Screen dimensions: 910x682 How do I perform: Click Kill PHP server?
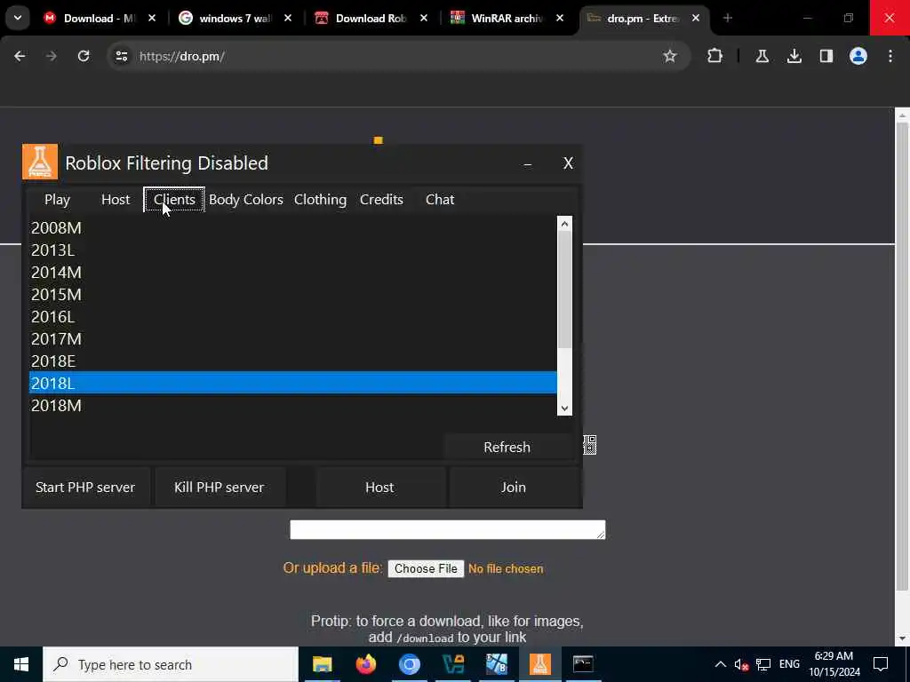tap(220, 488)
